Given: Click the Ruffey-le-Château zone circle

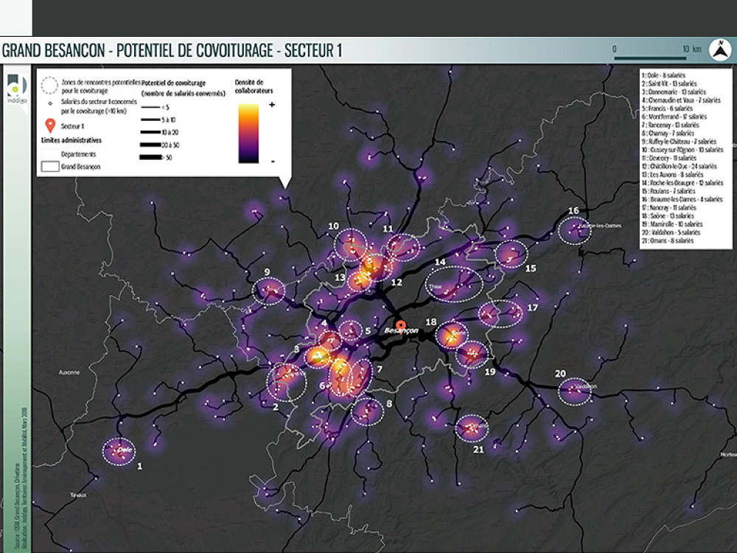Looking at the screenshot, I should click(269, 291).
